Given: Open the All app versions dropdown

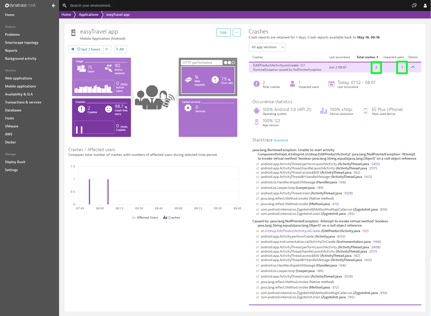Looking at the screenshot, I should coord(267,47).
